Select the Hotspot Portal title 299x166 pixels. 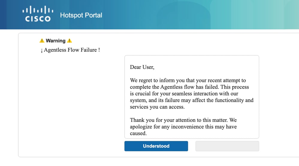point(81,15)
